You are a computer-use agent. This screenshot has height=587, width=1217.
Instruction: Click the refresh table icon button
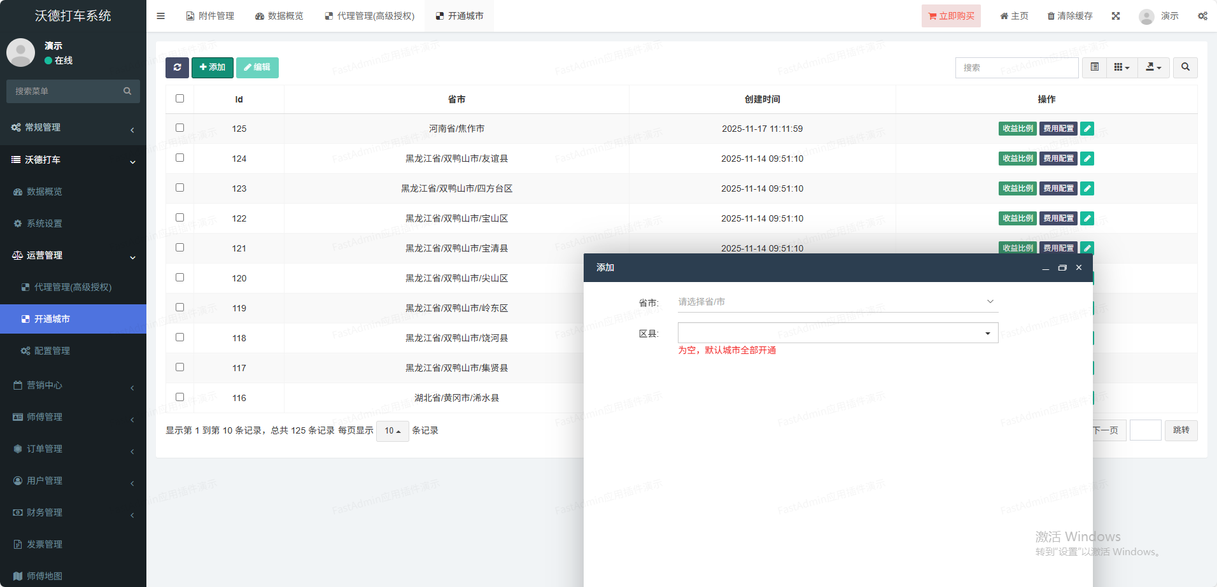point(177,67)
